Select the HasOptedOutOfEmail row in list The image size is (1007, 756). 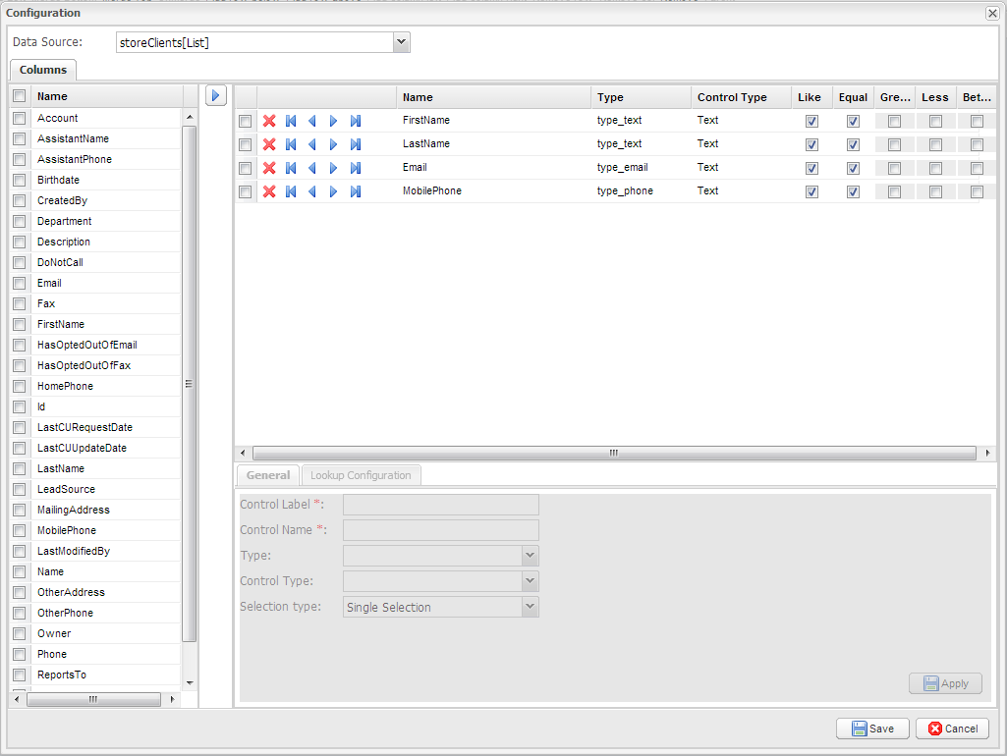[x=95, y=345]
